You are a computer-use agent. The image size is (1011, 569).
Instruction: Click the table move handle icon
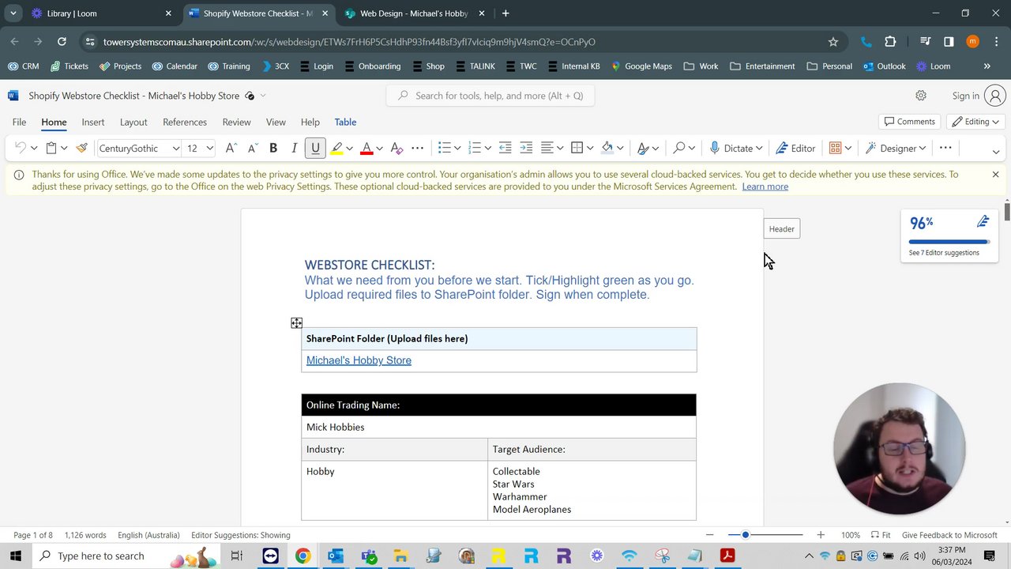[x=296, y=322]
